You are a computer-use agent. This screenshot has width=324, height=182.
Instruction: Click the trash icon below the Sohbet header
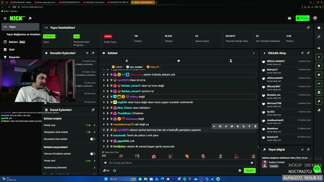[127, 61]
